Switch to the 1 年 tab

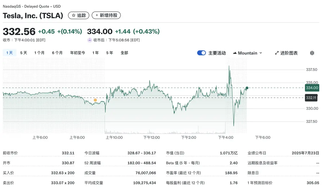pos(95,53)
